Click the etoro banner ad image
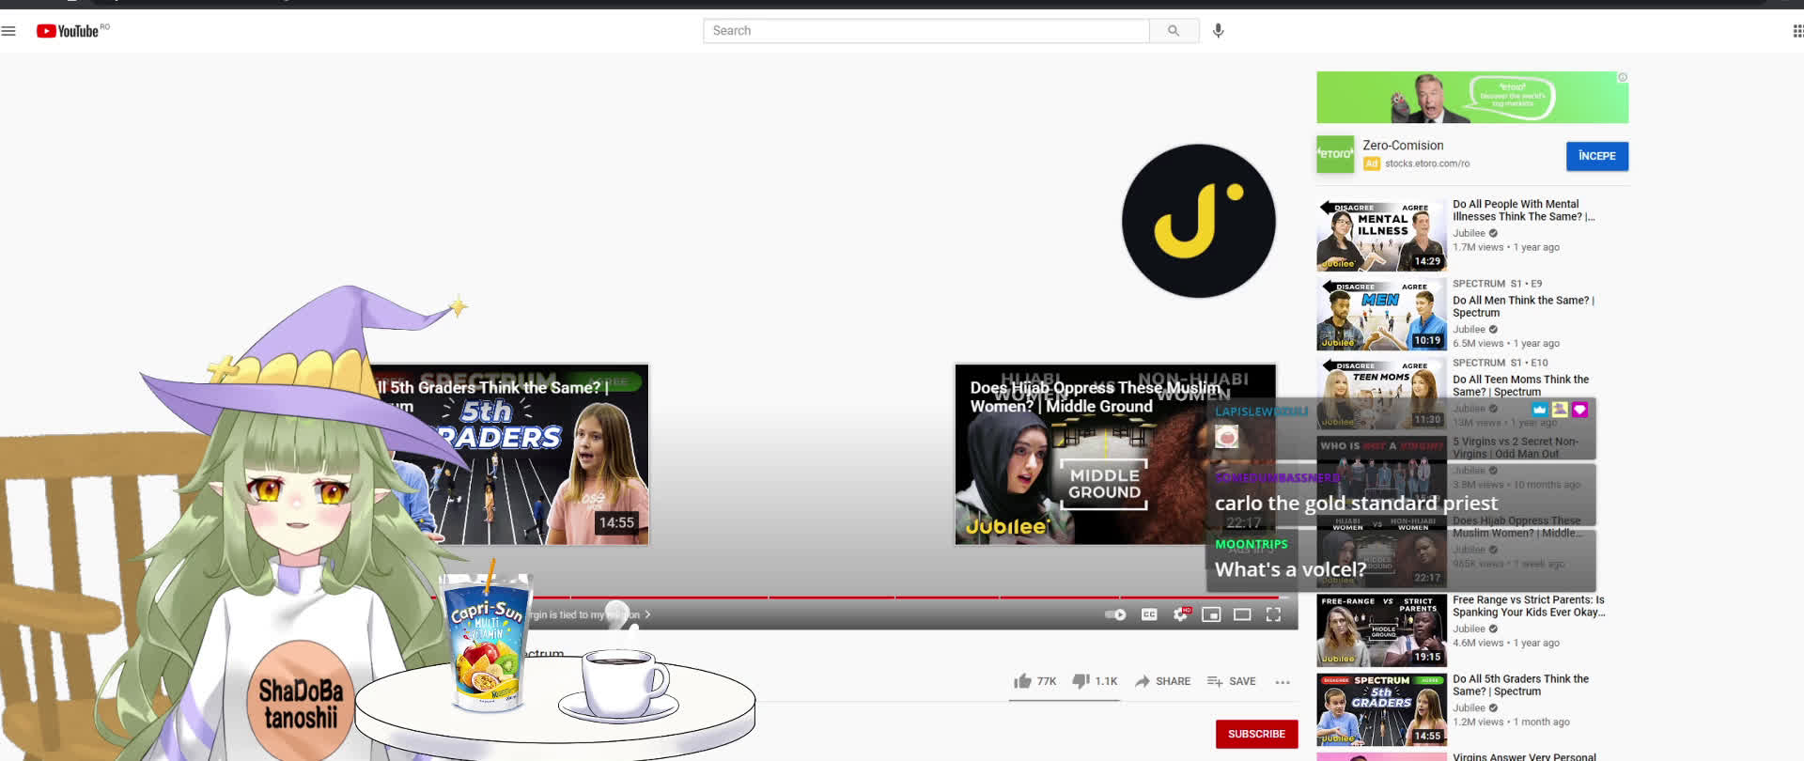Screen dimensions: 1804x761 tap(1472, 98)
